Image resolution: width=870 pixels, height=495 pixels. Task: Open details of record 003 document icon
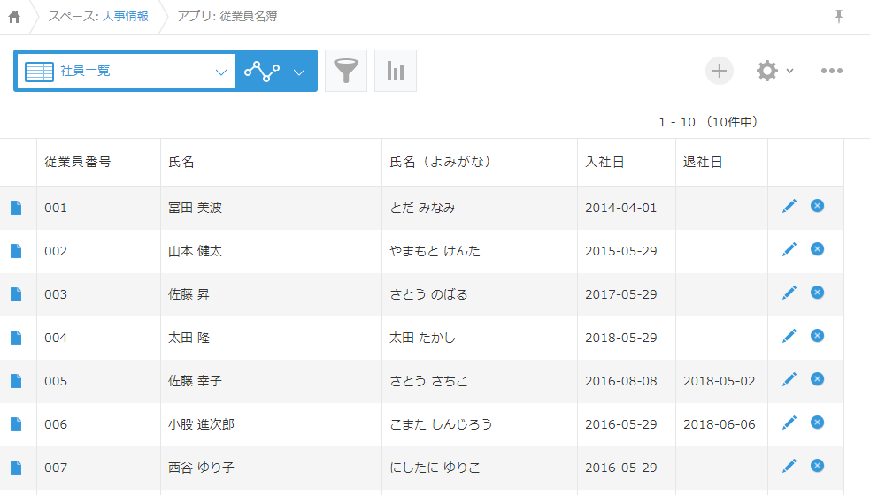(x=16, y=294)
